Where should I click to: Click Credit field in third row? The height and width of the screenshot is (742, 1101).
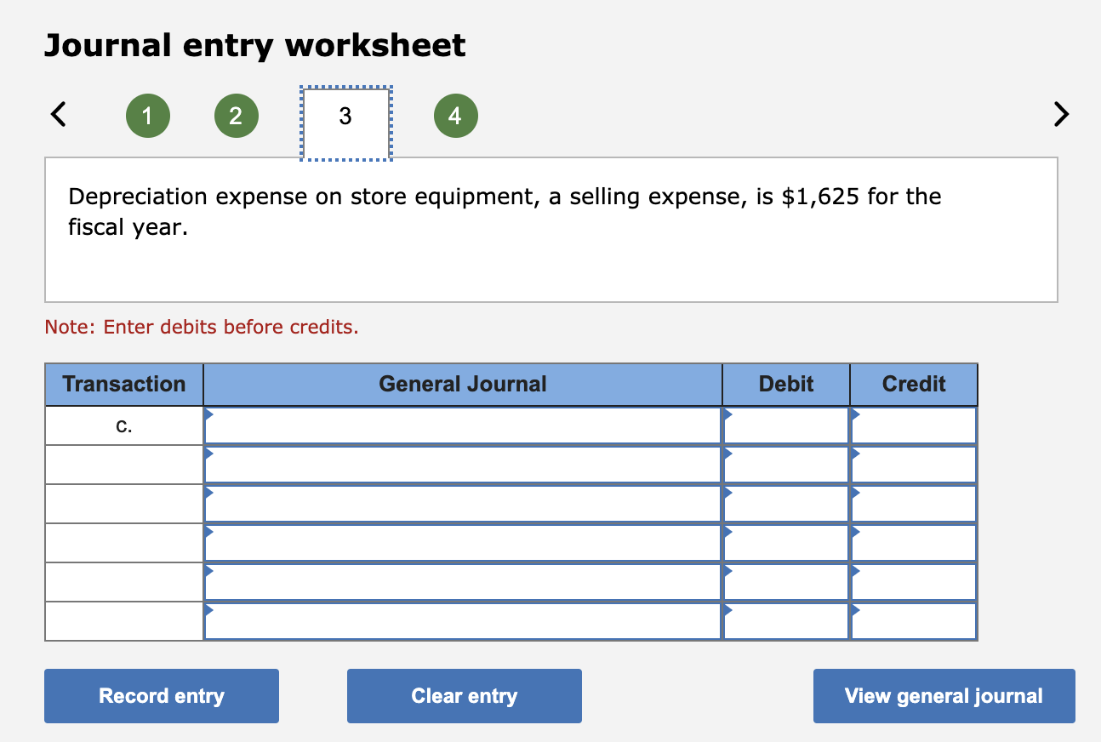click(x=914, y=504)
